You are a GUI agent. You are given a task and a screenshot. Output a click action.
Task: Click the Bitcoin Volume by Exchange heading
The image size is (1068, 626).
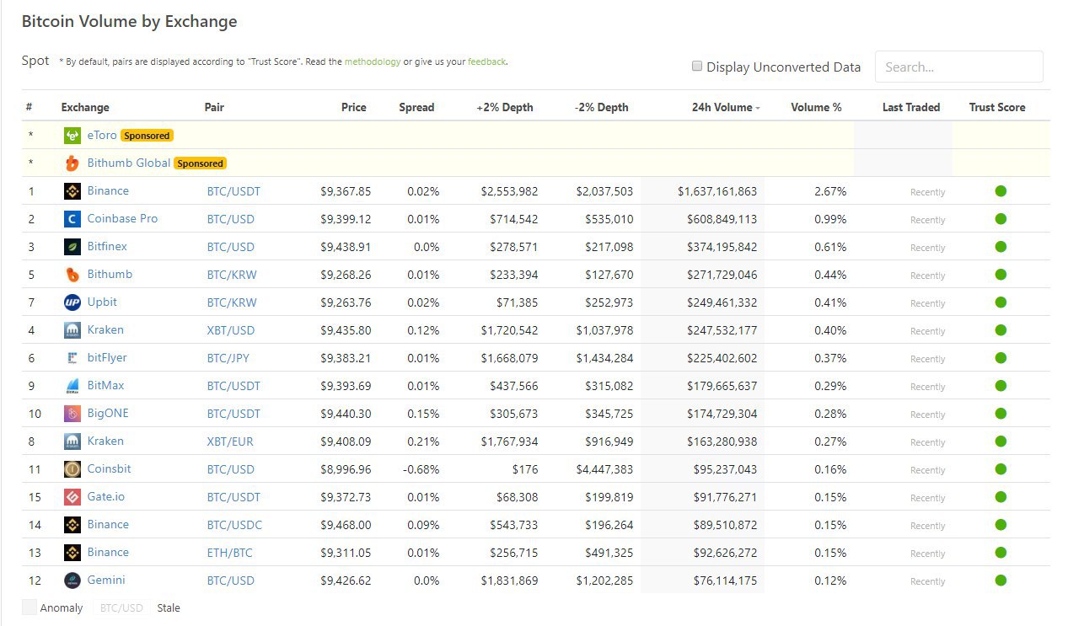(129, 22)
